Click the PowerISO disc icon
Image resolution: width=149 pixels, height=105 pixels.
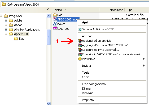pos(80,59)
